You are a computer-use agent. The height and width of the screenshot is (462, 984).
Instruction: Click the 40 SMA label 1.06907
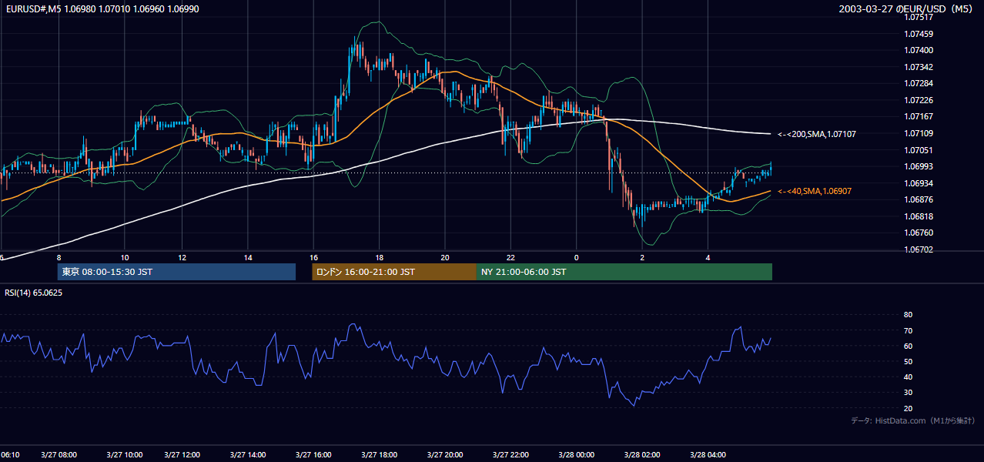[815, 191]
